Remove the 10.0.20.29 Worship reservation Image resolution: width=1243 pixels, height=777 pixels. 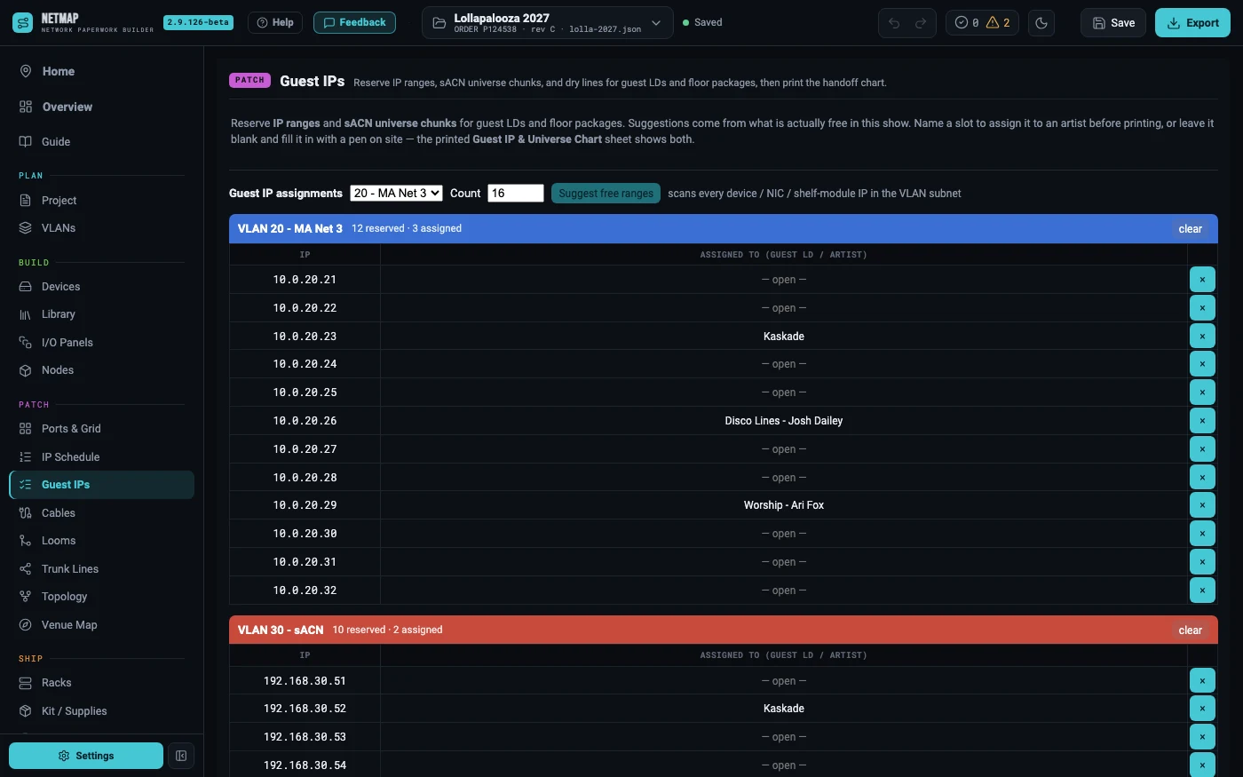[1202, 505]
